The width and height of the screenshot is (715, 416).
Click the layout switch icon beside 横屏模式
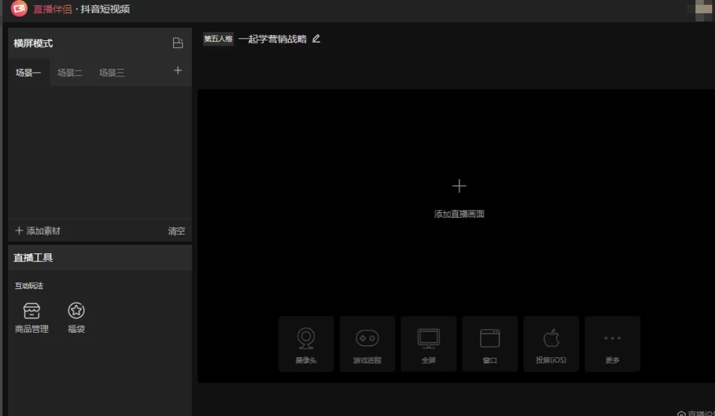click(178, 43)
